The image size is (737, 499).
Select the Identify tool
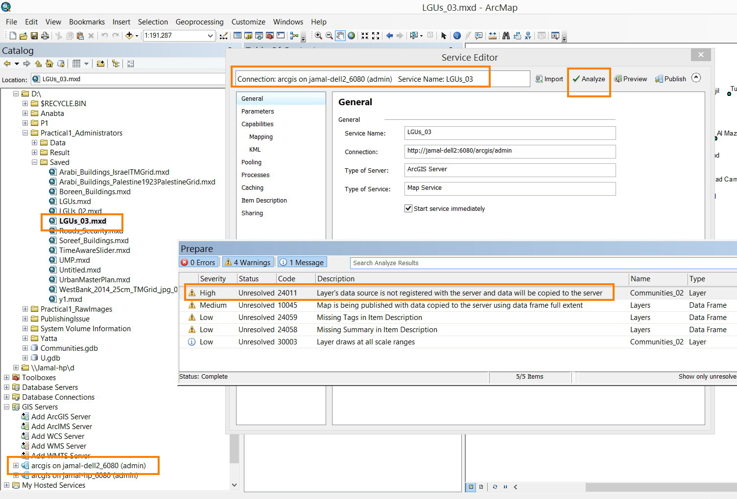click(x=457, y=35)
